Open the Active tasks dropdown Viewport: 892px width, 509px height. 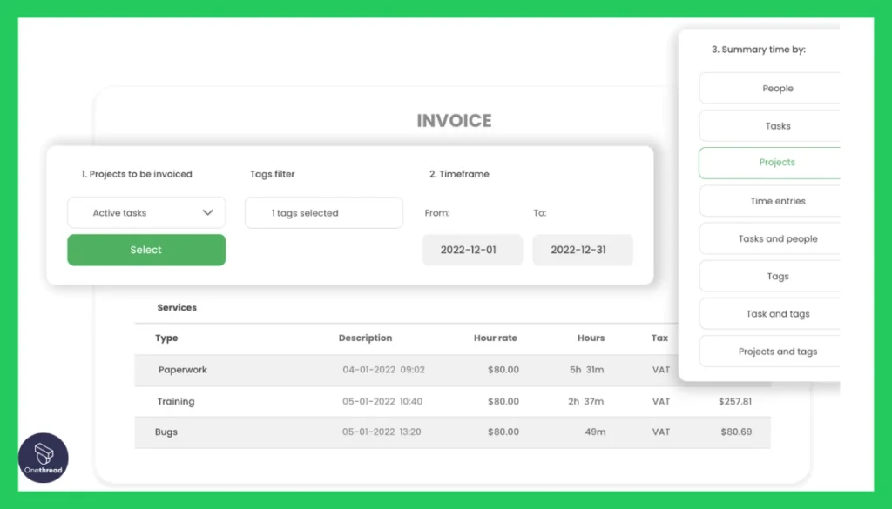[146, 212]
